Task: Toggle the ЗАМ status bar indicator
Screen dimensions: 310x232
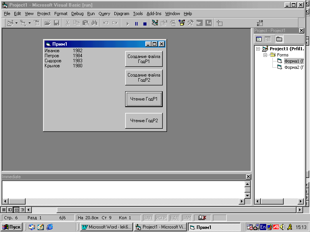Action: tap(187, 218)
